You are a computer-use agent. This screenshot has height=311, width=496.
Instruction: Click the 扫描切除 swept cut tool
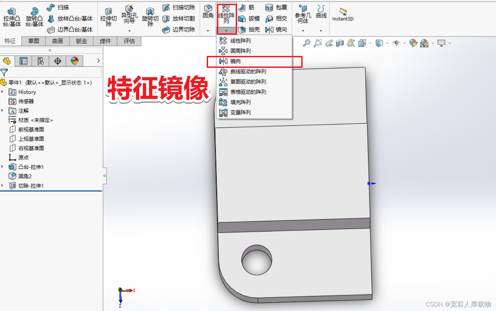pyautogui.click(x=179, y=8)
